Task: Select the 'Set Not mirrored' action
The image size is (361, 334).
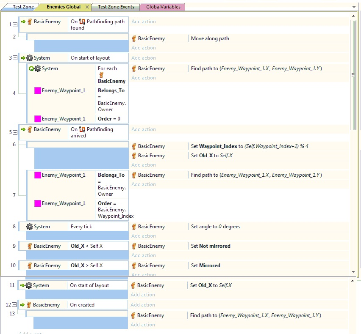Action: coord(211,246)
